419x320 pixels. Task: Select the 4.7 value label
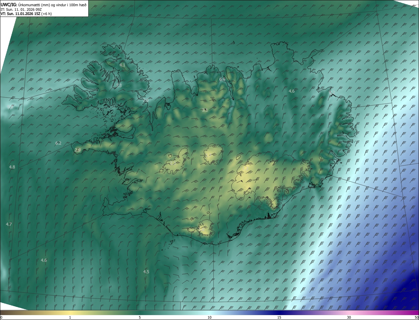pos(9,224)
